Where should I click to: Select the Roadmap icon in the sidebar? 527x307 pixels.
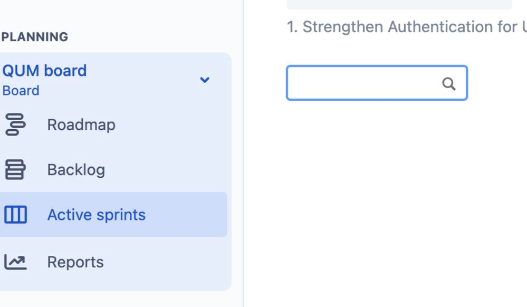[16, 124]
